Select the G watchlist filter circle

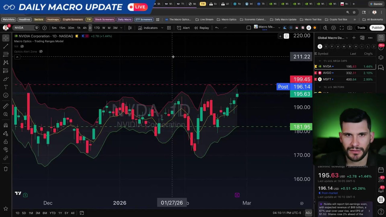(320, 46)
